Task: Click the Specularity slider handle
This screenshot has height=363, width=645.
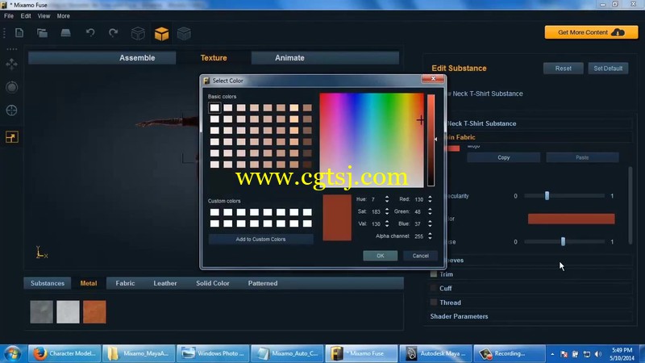Action: (547, 196)
